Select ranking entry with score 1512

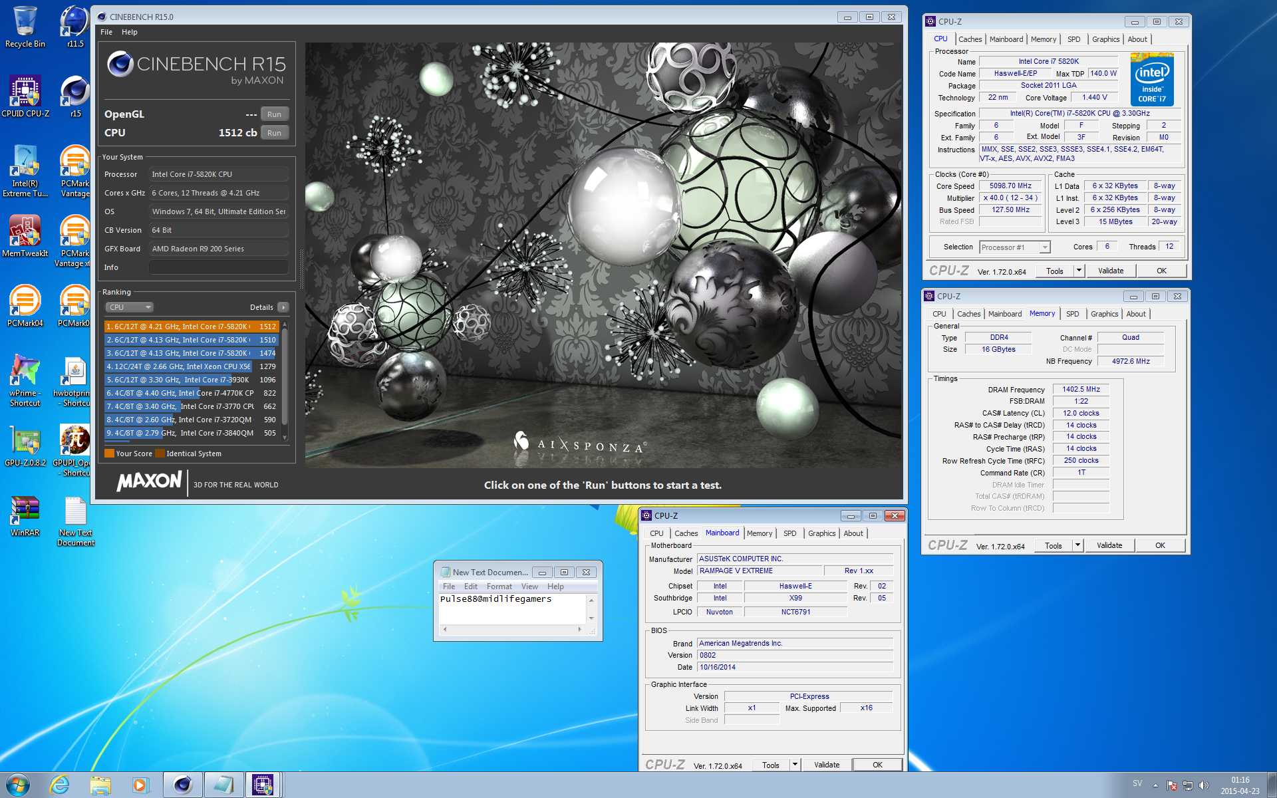pyautogui.click(x=192, y=327)
